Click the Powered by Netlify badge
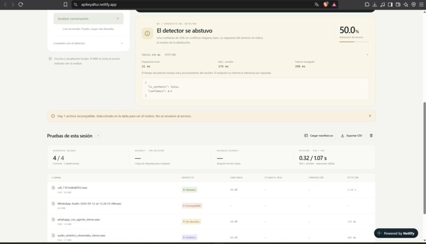This screenshot has height=244, width=426. 396,233
